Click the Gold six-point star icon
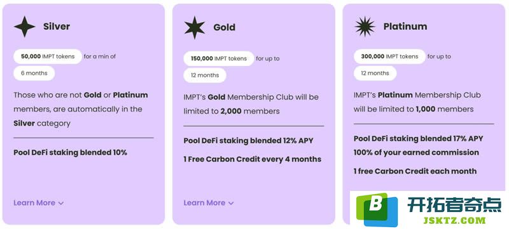The height and width of the screenshot is (229, 509). point(195,27)
